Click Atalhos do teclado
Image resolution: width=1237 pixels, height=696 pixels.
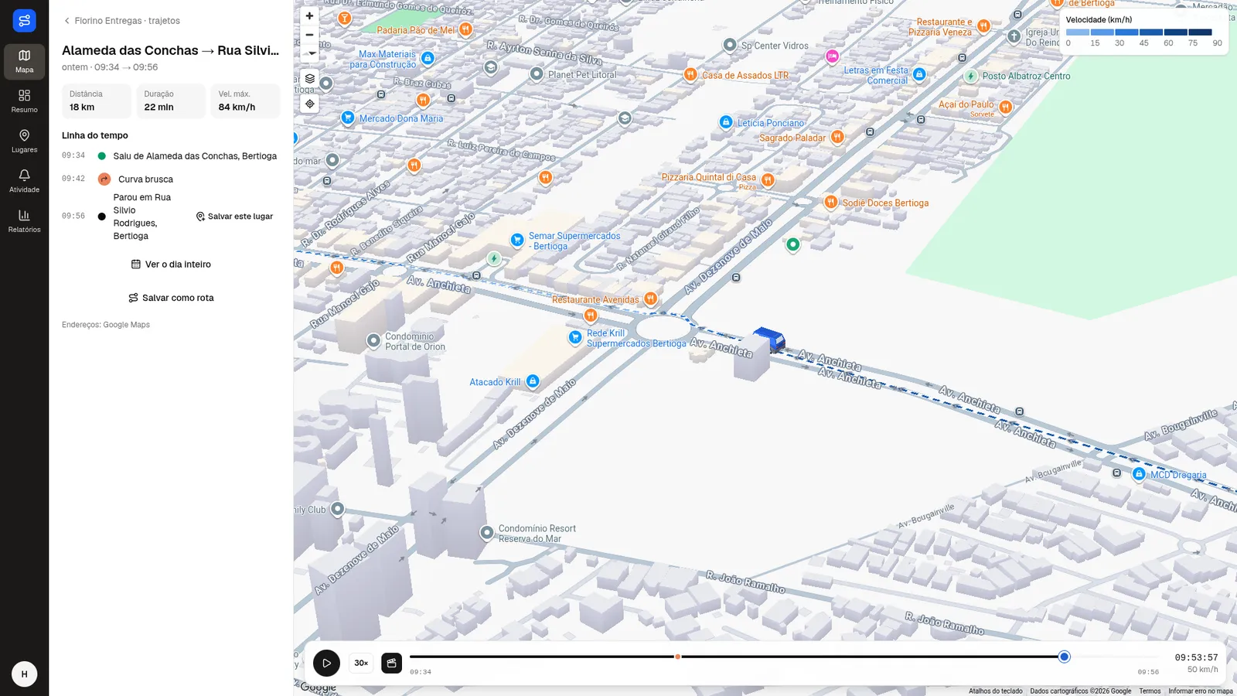tap(996, 691)
